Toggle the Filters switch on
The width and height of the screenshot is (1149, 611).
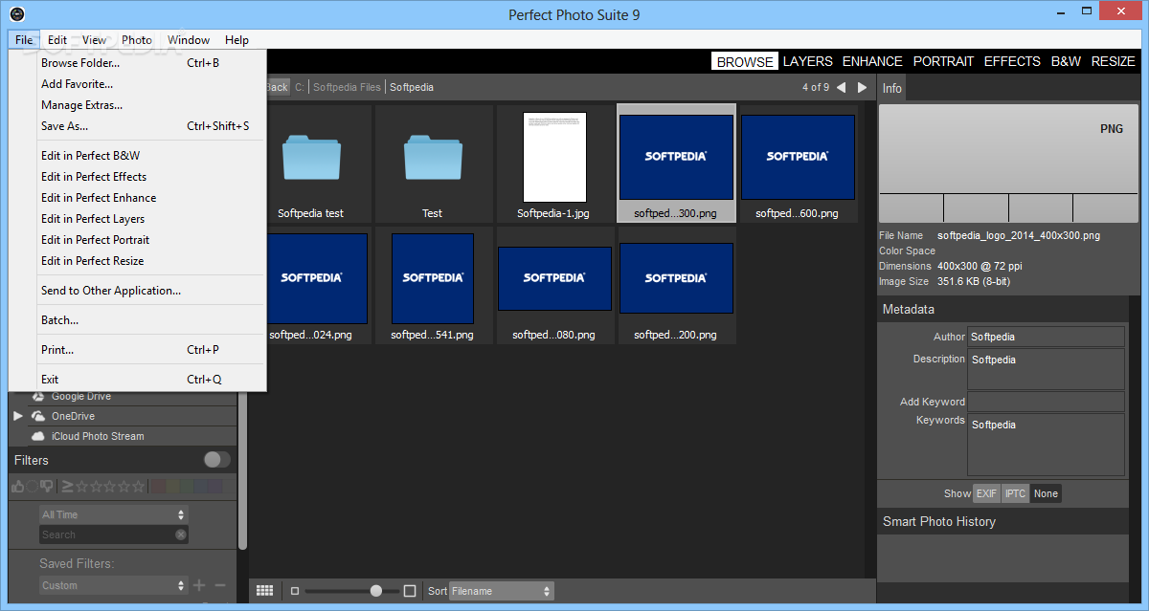point(217,460)
